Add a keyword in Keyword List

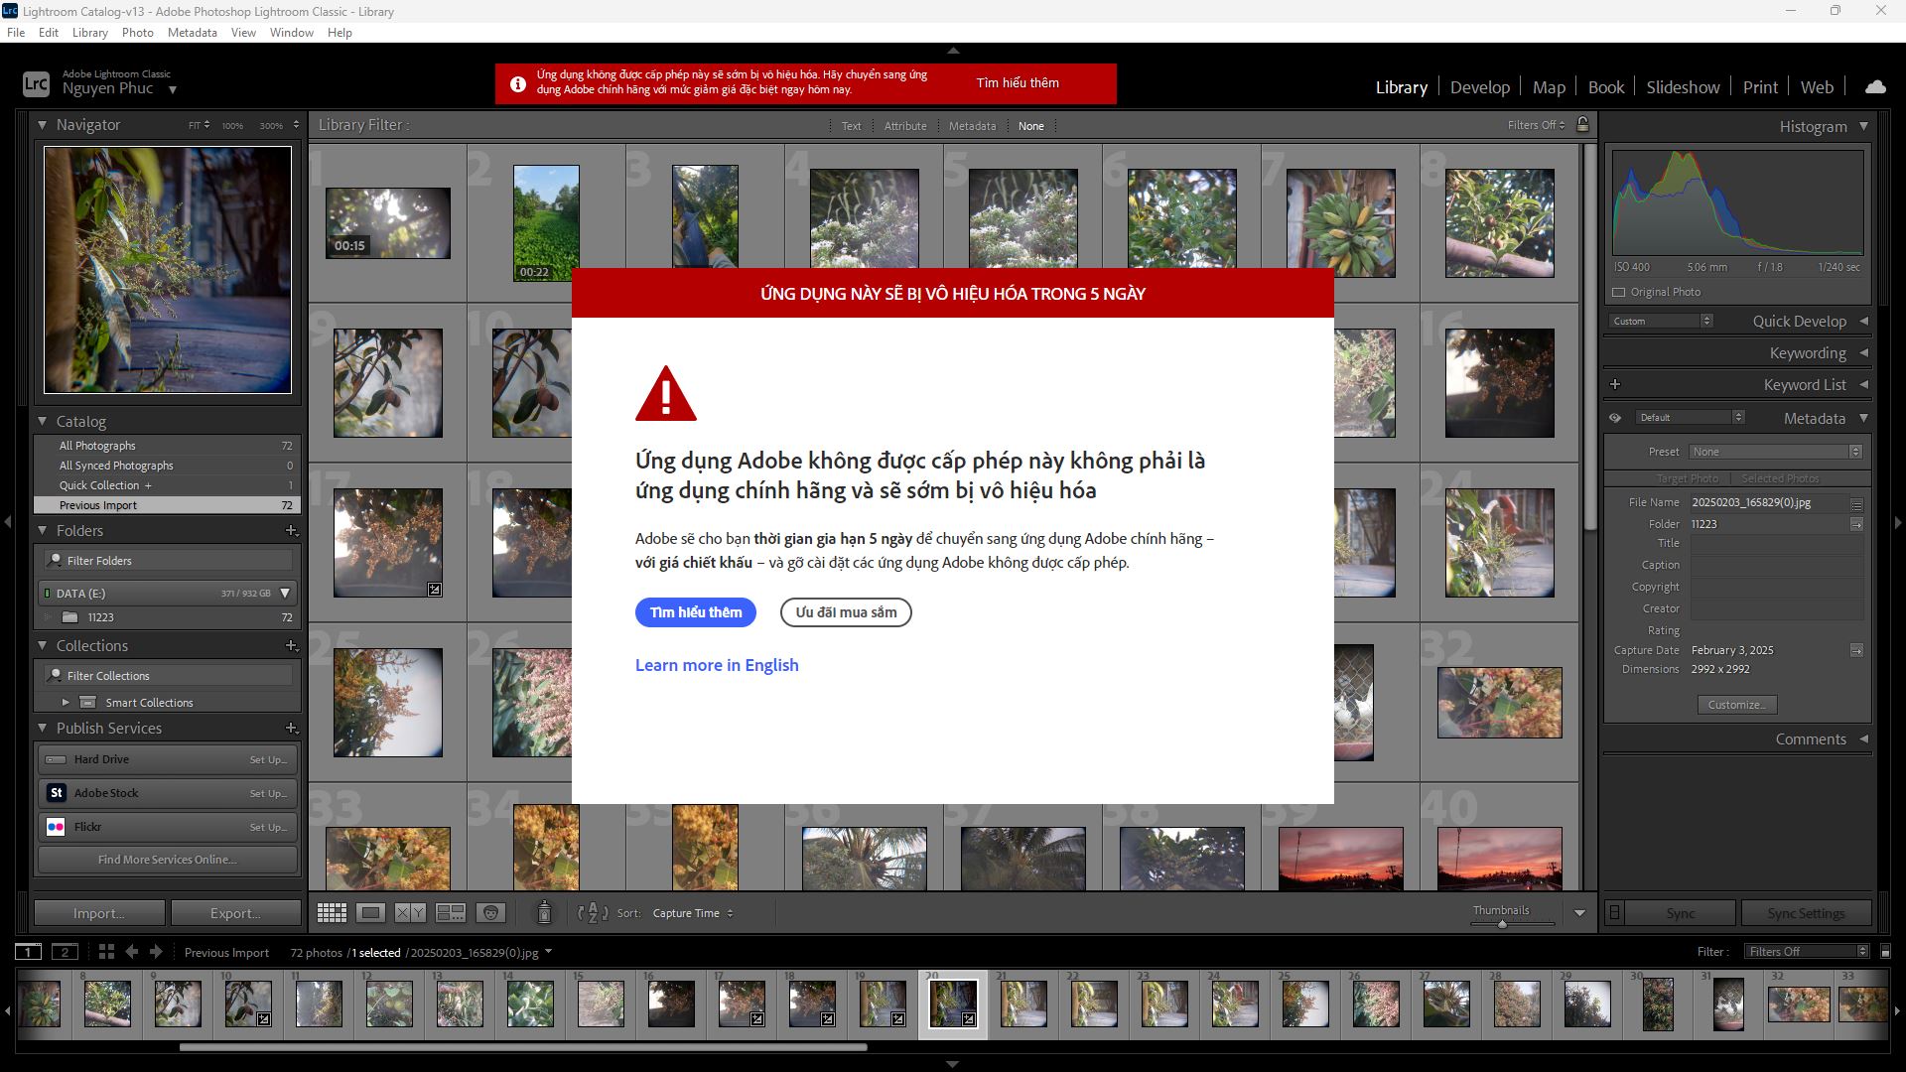pyautogui.click(x=1615, y=384)
